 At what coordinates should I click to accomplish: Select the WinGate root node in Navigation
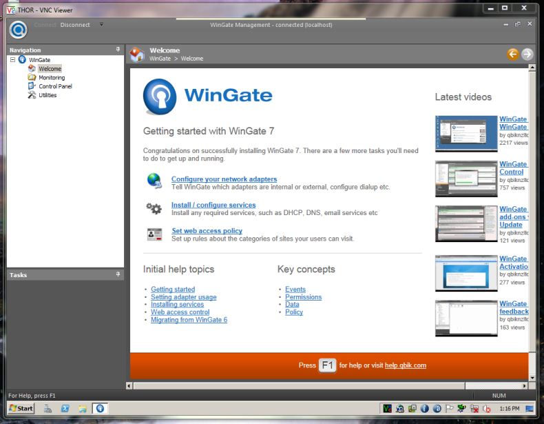[39, 60]
